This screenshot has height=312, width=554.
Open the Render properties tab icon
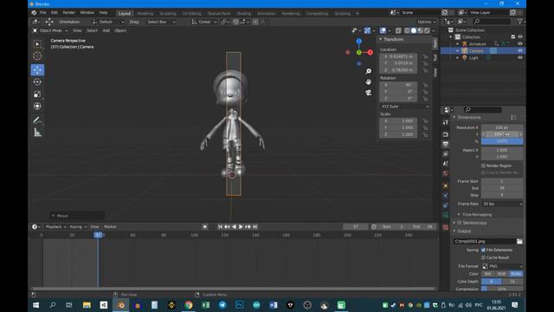[446, 135]
